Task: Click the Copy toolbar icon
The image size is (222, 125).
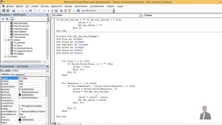Action: coord(22,11)
